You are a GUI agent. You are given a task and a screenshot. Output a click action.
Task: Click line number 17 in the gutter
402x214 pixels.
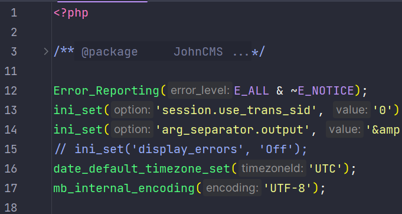pos(11,188)
